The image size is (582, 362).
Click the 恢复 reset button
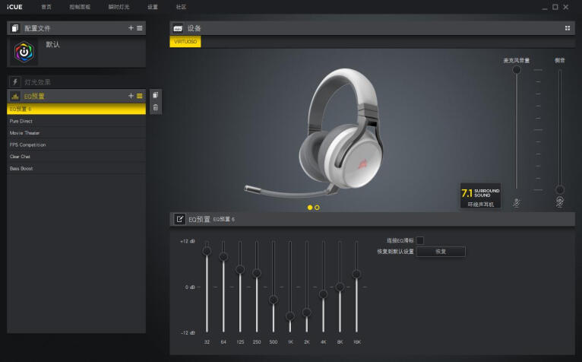coord(441,252)
